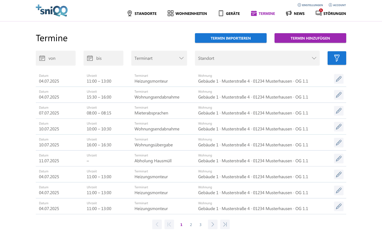The height and width of the screenshot is (239, 382).
Task: Open the 'von' date picker field
Action: point(56,58)
